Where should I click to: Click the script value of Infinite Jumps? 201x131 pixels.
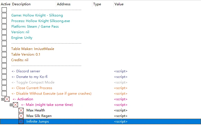pos(121,122)
